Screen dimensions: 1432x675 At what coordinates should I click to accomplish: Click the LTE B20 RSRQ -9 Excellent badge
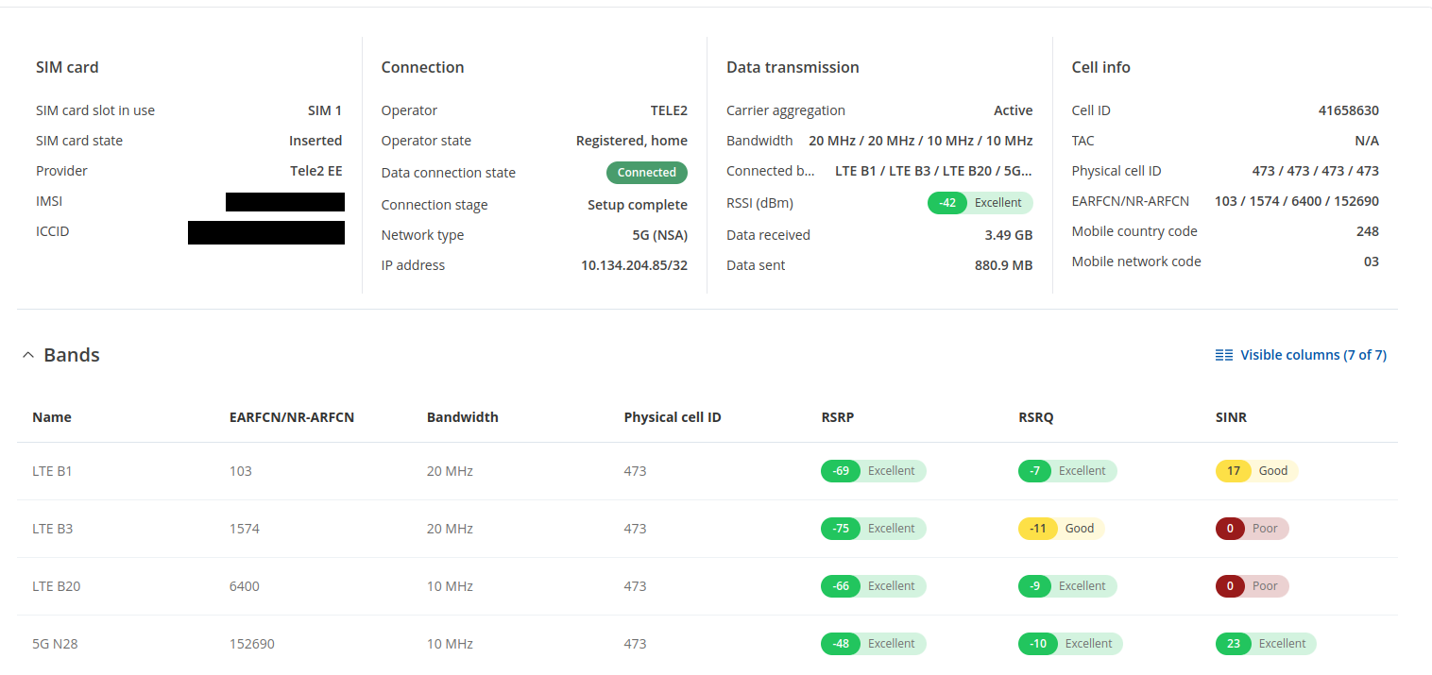click(x=1067, y=586)
